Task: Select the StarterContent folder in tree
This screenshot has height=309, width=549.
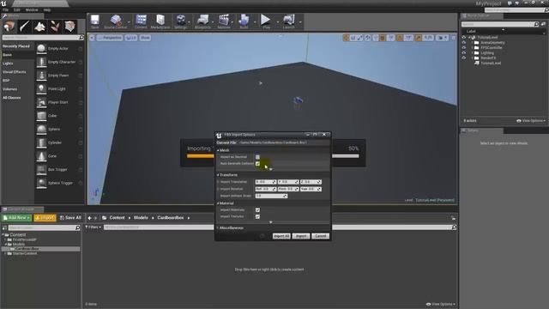Action: pos(25,253)
